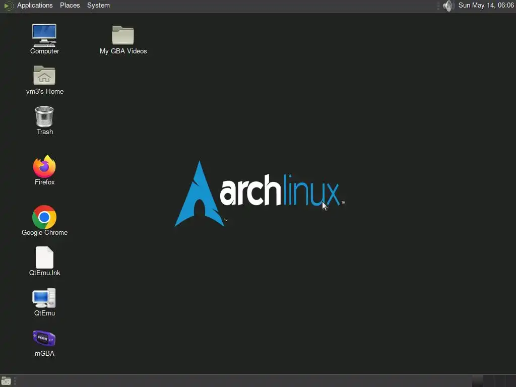This screenshot has width=516, height=387.
Task: Open the Applications menu
Action: coord(35,6)
